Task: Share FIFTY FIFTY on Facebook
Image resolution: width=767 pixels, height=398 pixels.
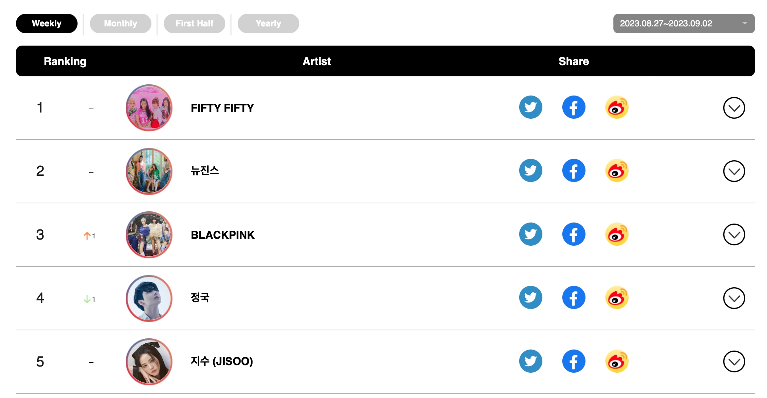Action: (574, 107)
